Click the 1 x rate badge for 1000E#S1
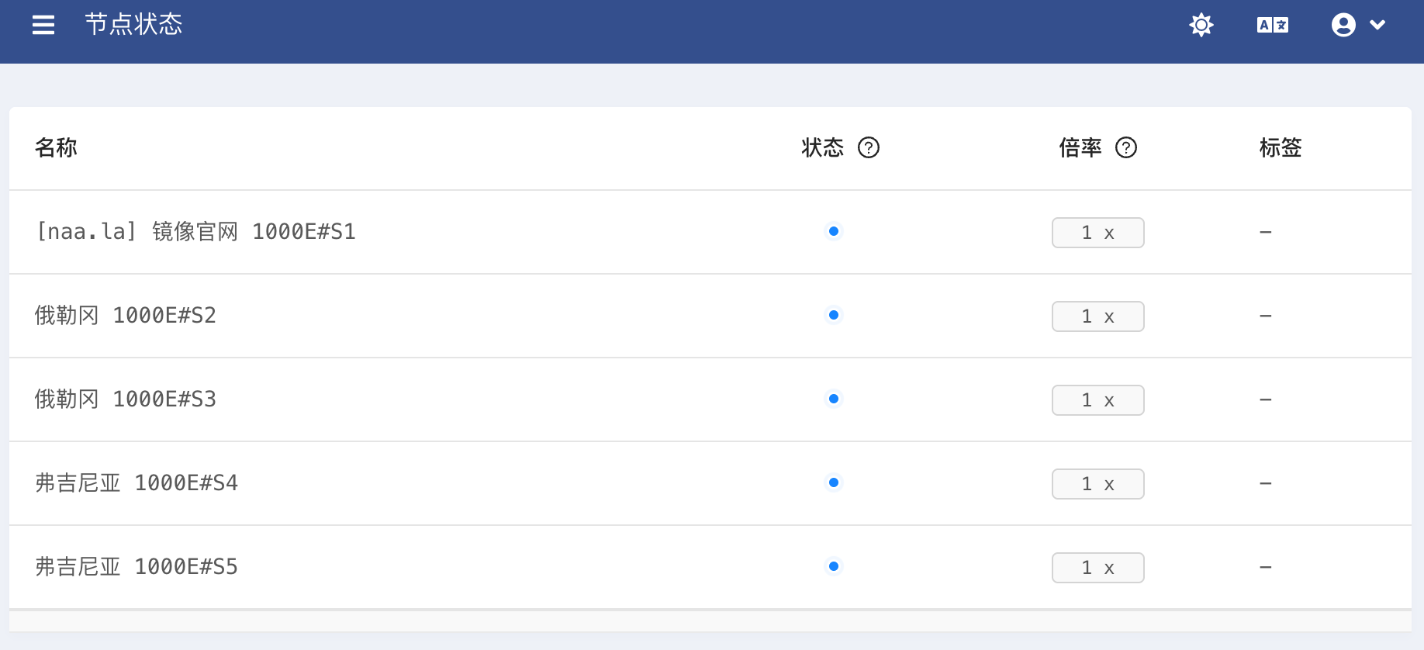The width and height of the screenshot is (1424, 650). [1097, 233]
